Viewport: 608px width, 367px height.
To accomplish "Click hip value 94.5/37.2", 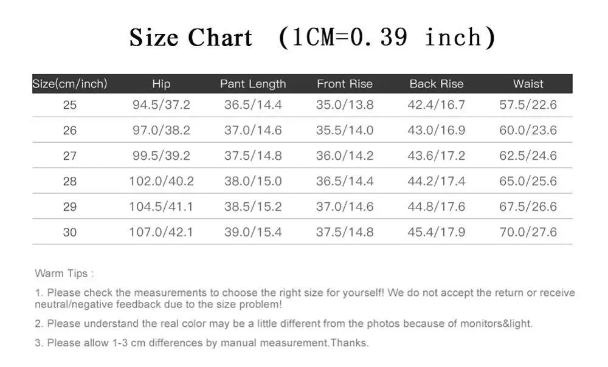I will tap(161, 105).
